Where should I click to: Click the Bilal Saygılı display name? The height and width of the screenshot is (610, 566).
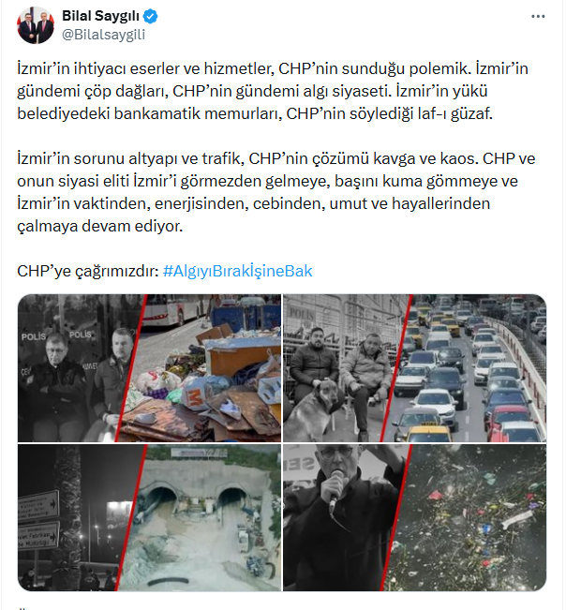(x=100, y=16)
